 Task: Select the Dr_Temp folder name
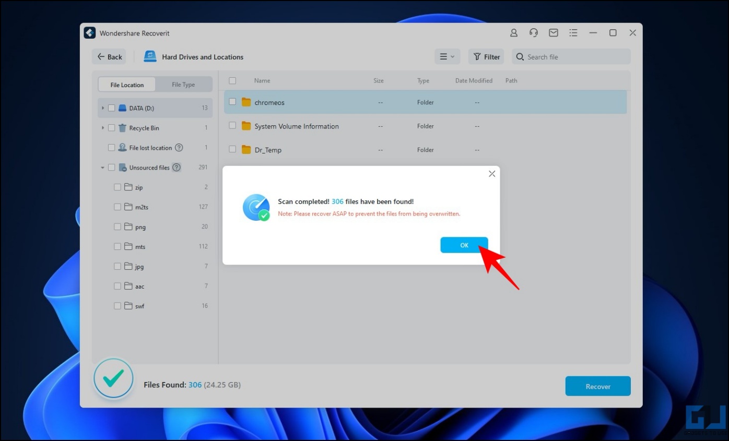click(268, 150)
